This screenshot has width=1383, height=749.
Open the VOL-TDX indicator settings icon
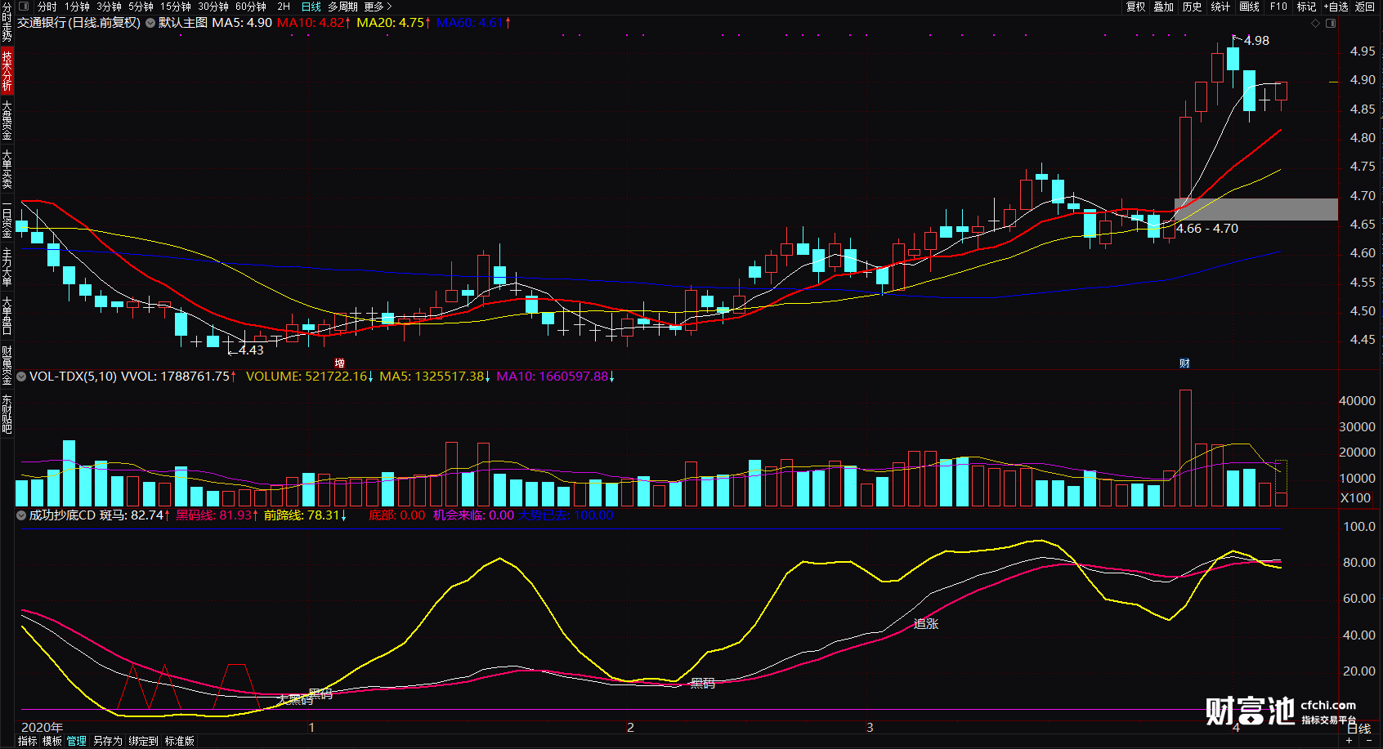(x=22, y=377)
